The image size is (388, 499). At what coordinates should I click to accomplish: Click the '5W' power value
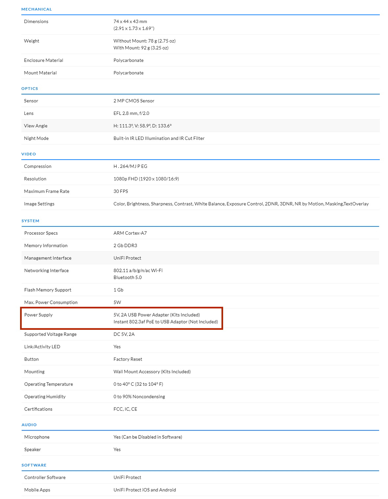point(117,302)
